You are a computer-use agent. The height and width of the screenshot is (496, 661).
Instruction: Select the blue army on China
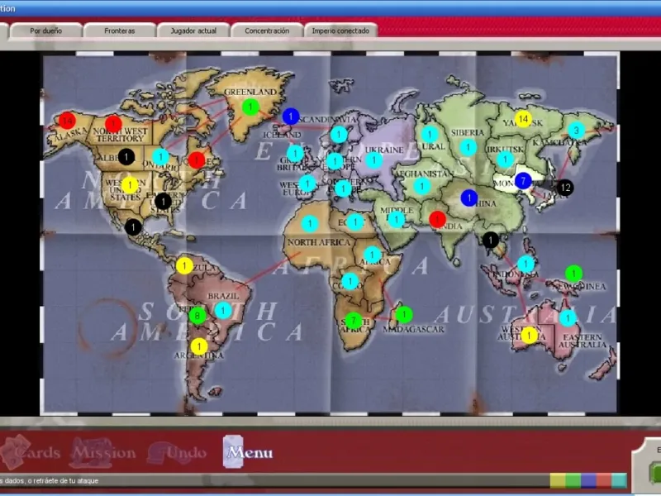click(x=469, y=198)
